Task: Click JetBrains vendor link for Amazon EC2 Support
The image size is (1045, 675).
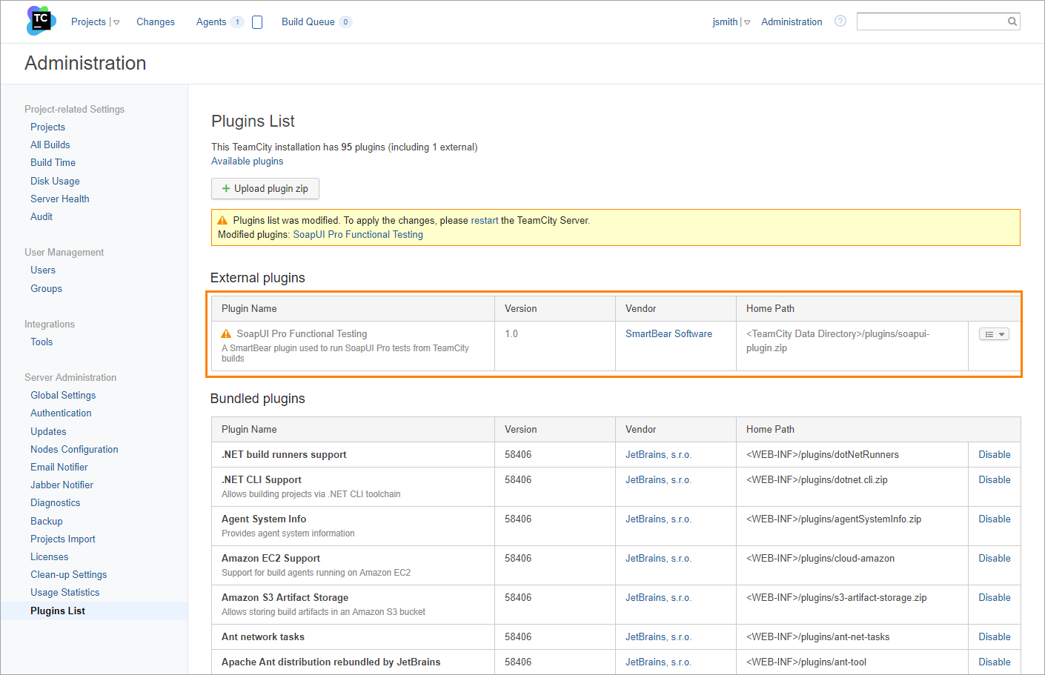Action: point(658,558)
